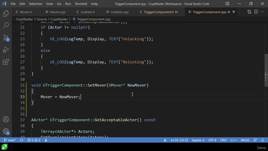The width and height of the screenshot is (268, 151).
Task: Change Win32 configuration in status bar
Action: coord(245,140)
